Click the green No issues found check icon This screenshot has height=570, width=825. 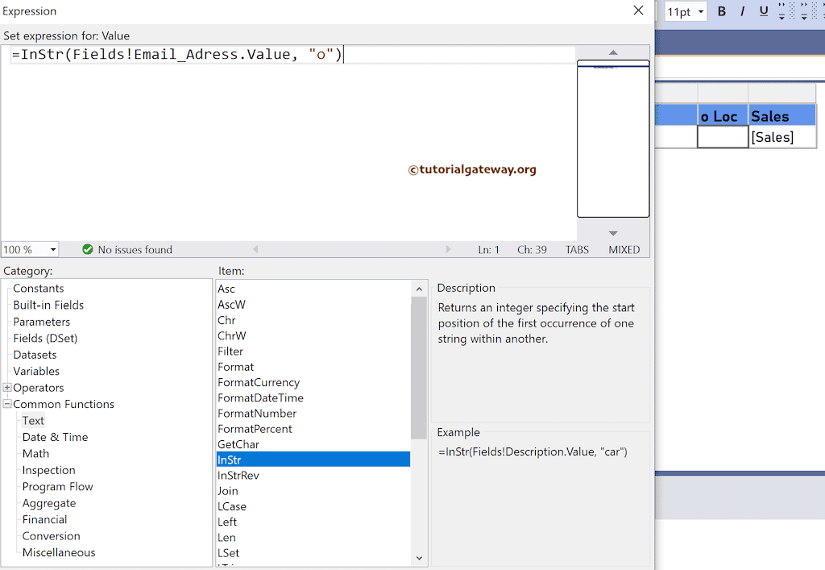pyautogui.click(x=87, y=249)
